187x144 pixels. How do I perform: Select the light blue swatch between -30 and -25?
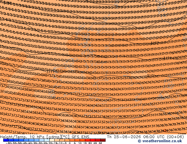[42, 140]
